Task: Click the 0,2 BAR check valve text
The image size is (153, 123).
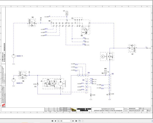Action: [x=94, y=95]
